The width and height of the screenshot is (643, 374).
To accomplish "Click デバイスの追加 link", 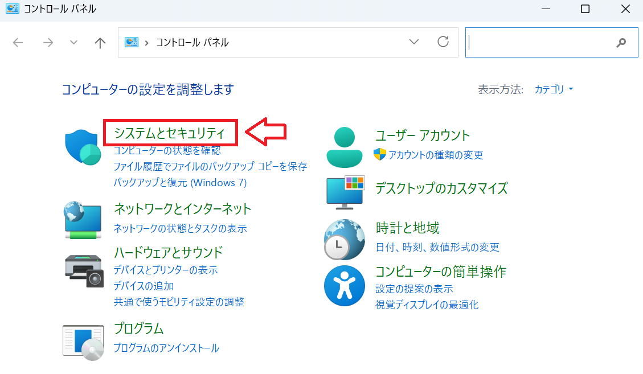I will 144,286.
